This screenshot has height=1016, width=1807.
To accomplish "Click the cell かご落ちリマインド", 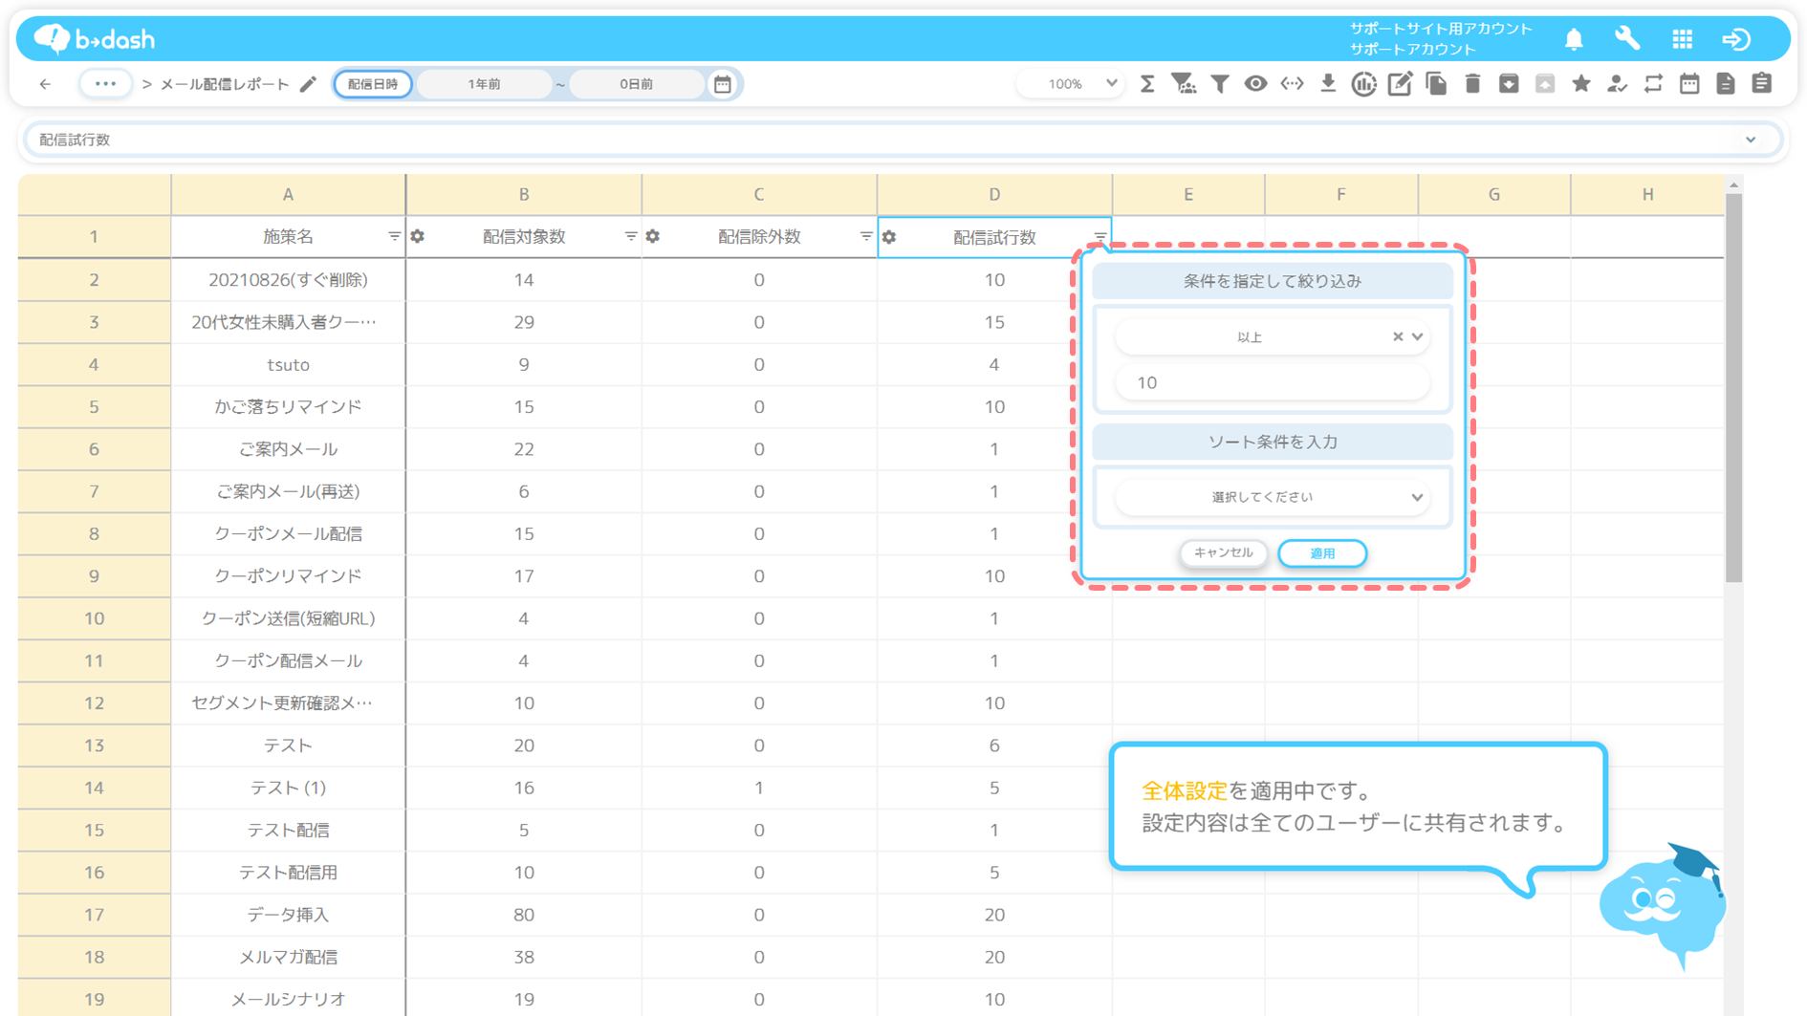I will click(288, 406).
